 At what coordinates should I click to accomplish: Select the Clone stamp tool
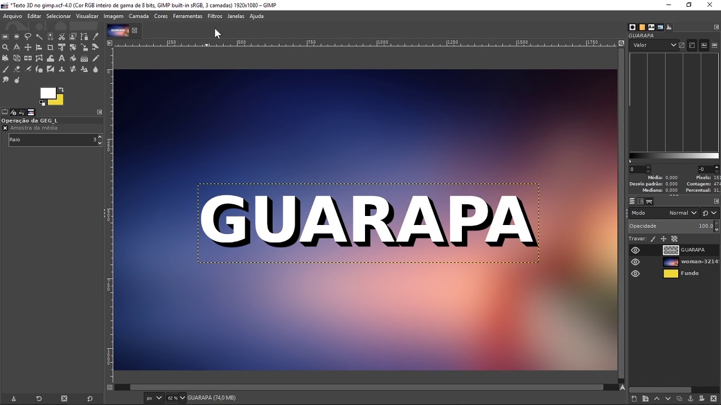[x=61, y=69]
